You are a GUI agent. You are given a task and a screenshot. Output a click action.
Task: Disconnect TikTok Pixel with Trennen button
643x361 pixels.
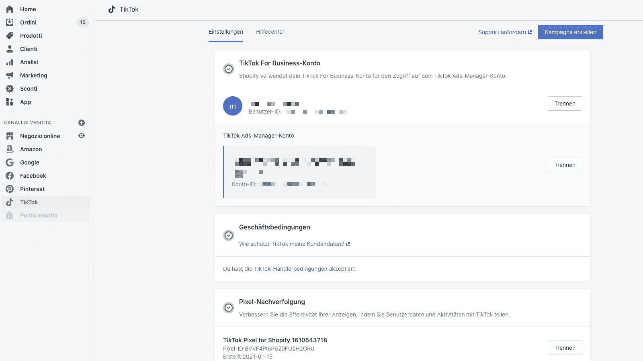[x=565, y=348]
